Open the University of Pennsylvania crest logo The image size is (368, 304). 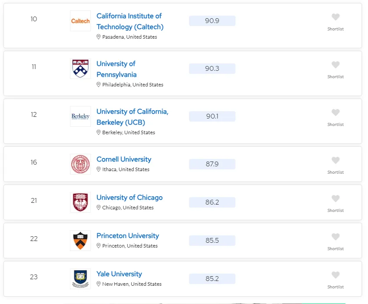click(80, 69)
